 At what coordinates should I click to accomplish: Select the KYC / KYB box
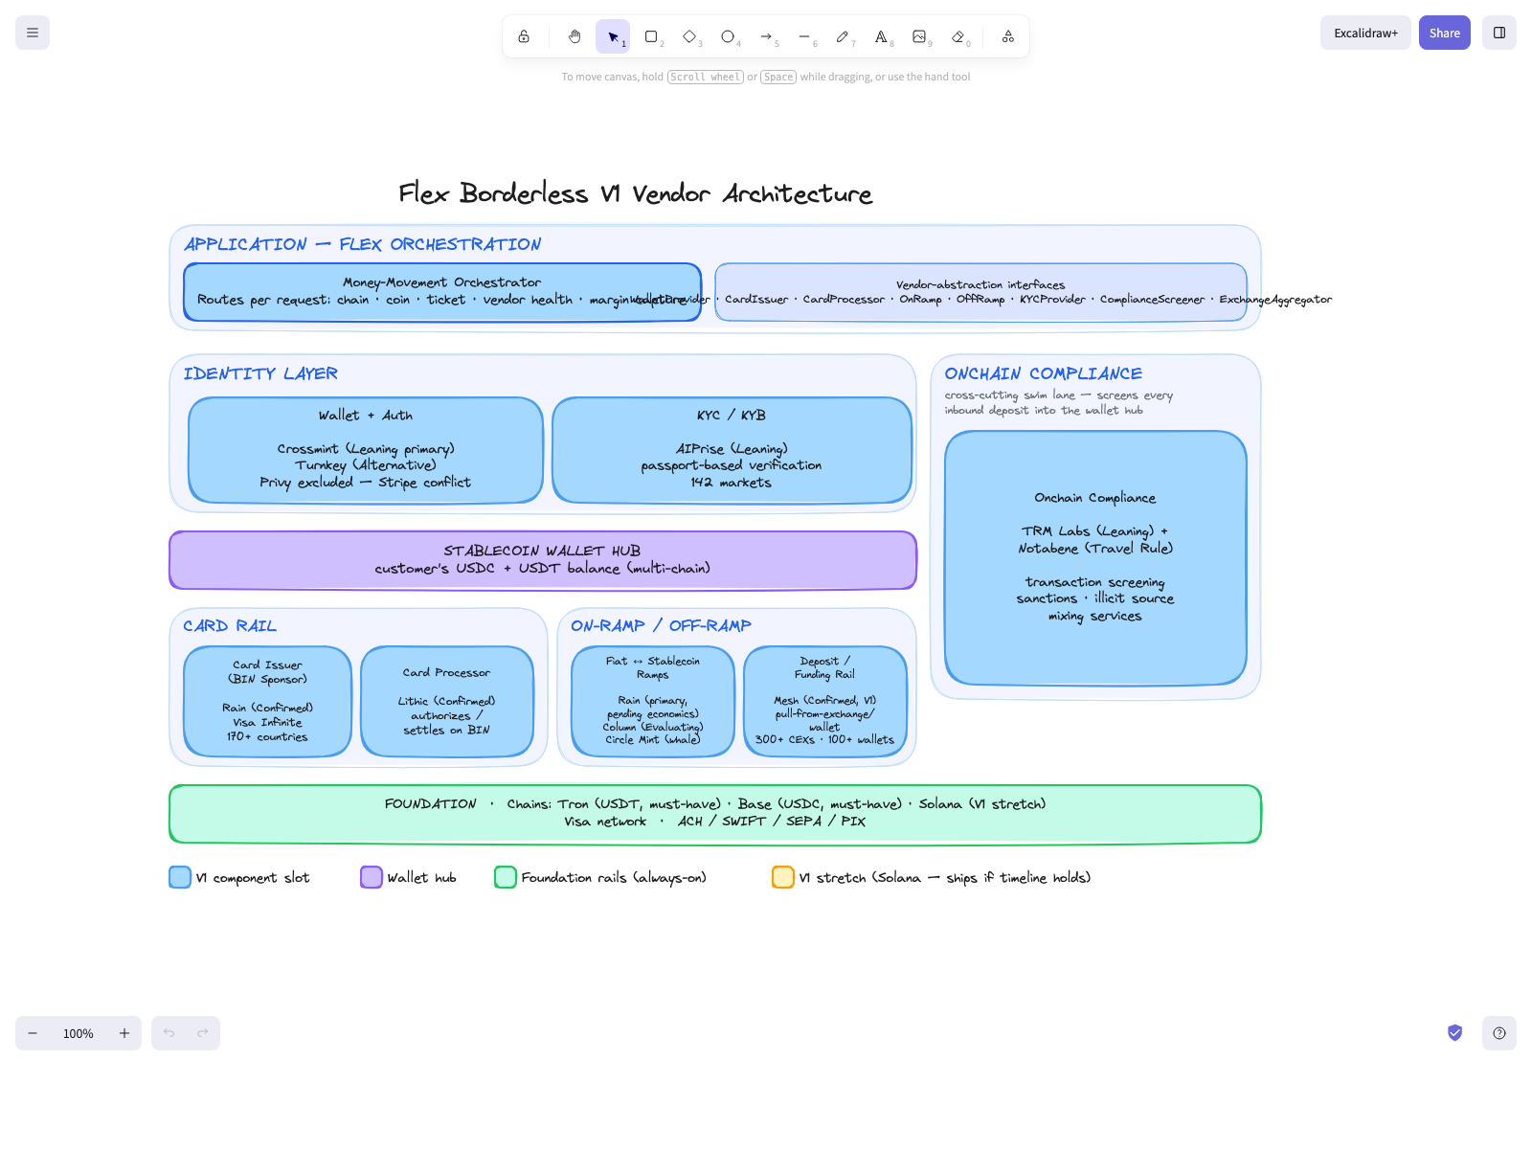pyautogui.click(x=732, y=450)
